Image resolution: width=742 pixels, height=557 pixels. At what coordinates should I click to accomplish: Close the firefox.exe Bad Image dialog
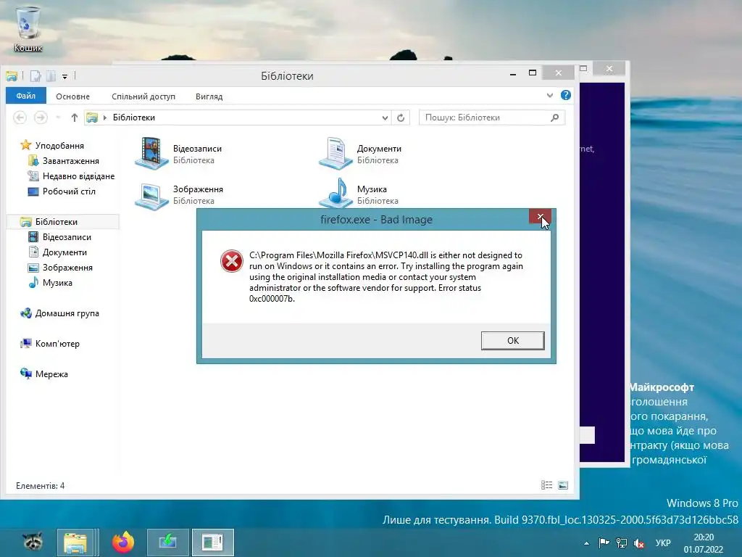(x=540, y=217)
